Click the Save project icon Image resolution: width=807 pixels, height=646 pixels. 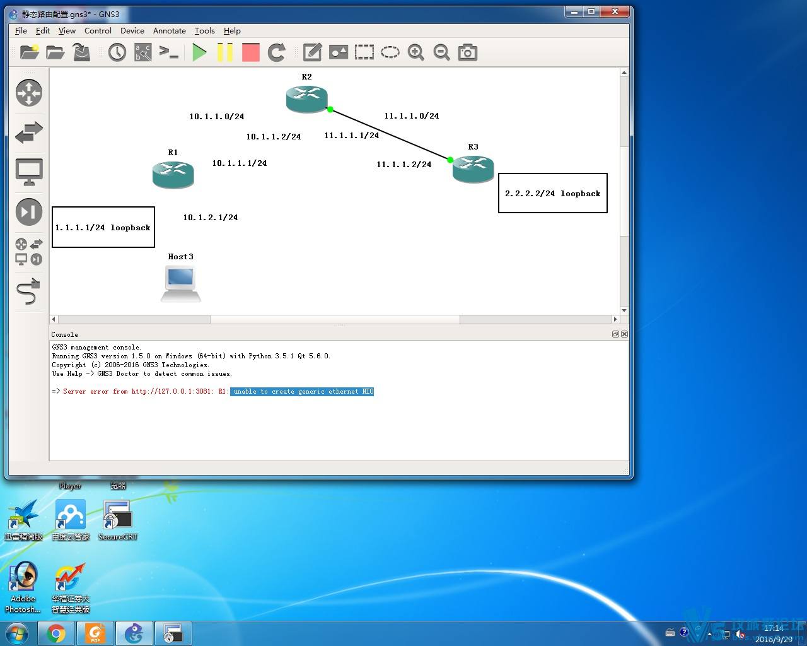(81, 52)
